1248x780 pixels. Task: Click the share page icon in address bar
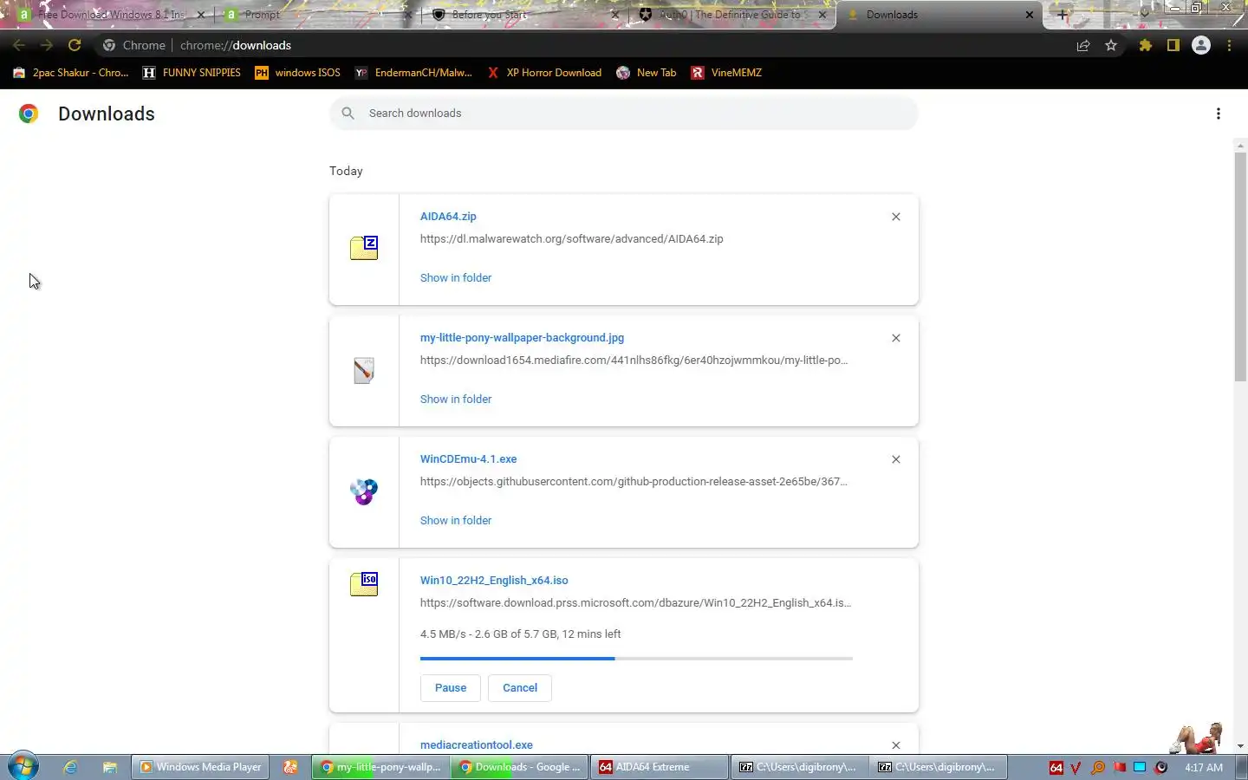tap(1083, 46)
